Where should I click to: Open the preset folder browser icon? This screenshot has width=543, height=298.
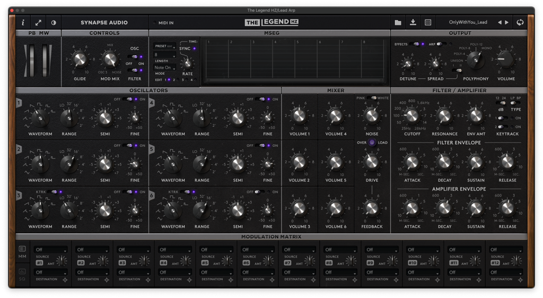click(398, 22)
